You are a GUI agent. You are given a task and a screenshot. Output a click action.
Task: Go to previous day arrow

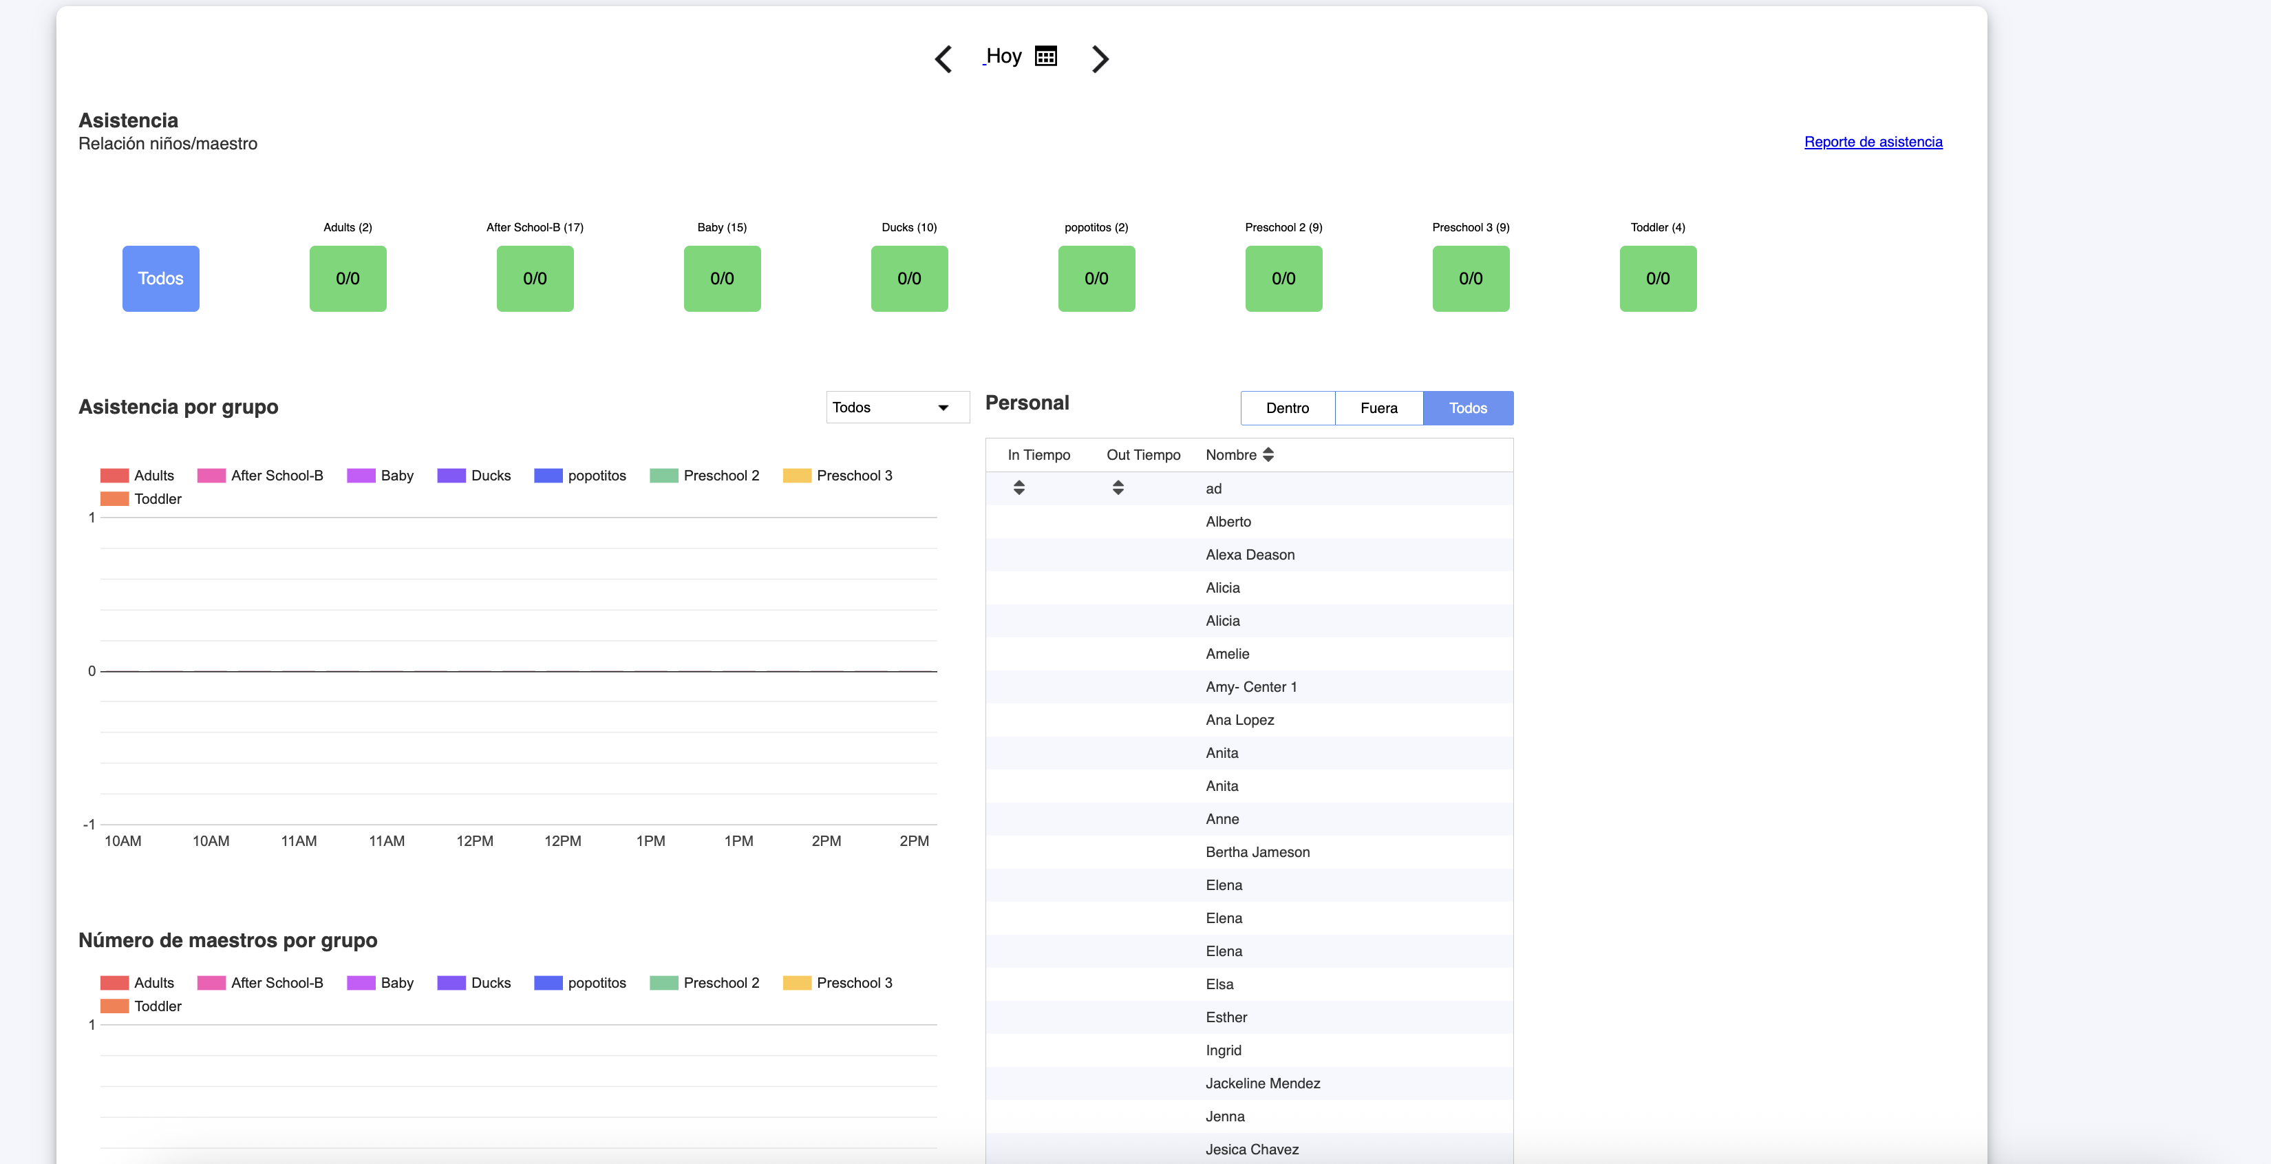tap(943, 59)
